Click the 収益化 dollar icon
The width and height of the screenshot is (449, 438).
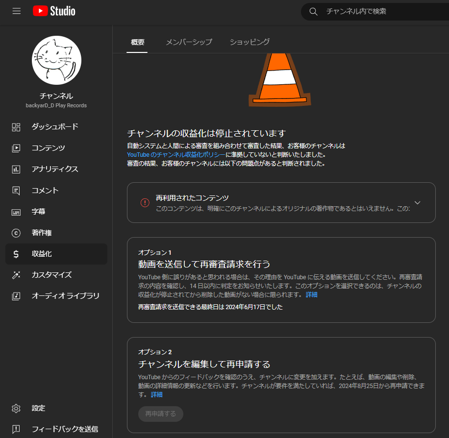[16, 254]
